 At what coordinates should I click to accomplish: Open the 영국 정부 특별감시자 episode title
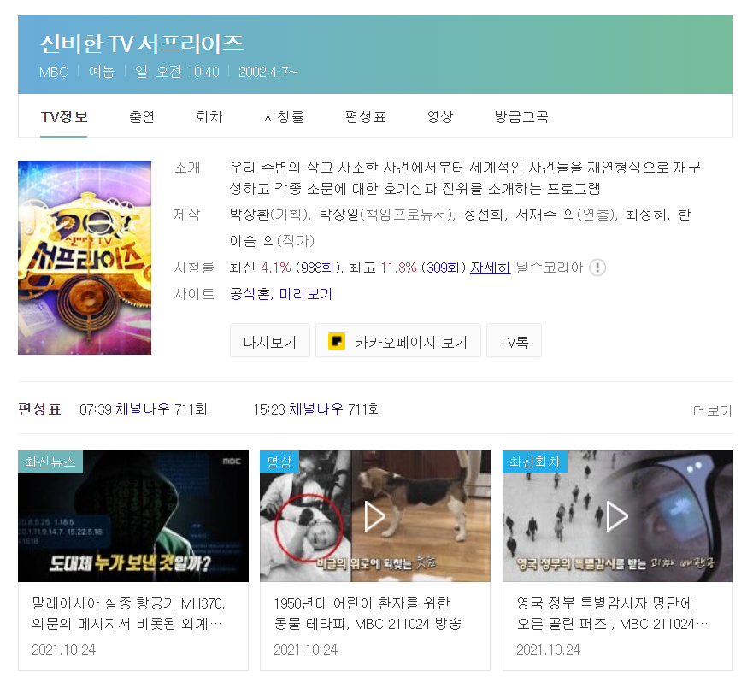(x=612, y=614)
